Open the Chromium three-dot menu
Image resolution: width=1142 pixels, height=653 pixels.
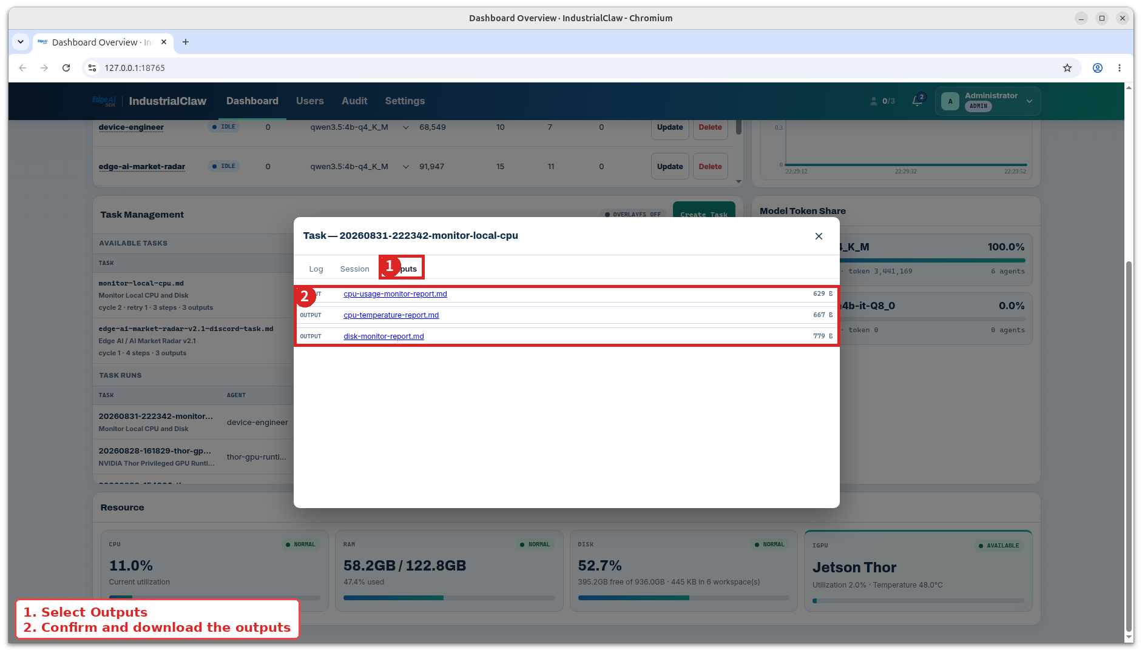(x=1120, y=68)
